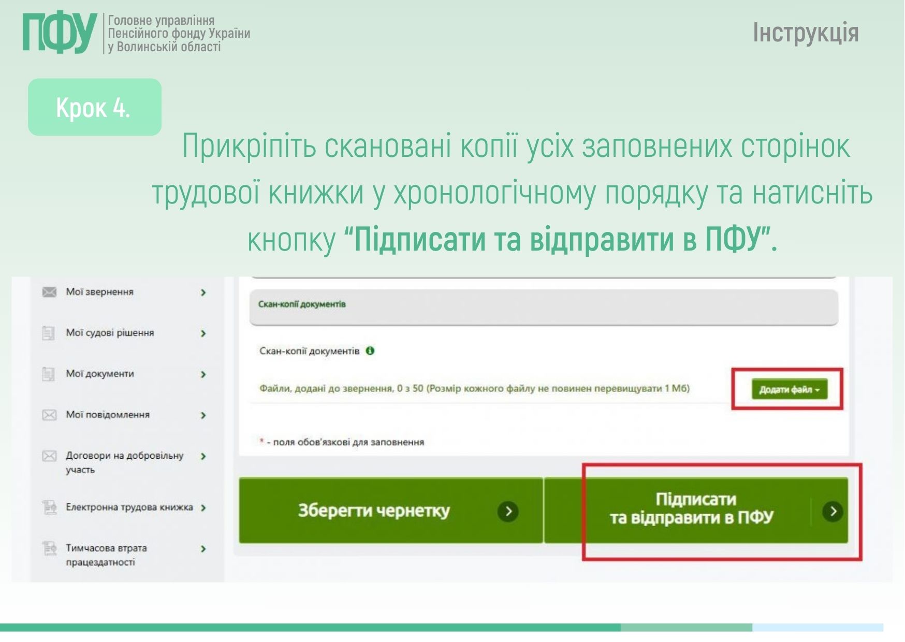Open the Додати файл dropdown button
Image resolution: width=905 pixels, height=642 pixels.
click(x=789, y=390)
